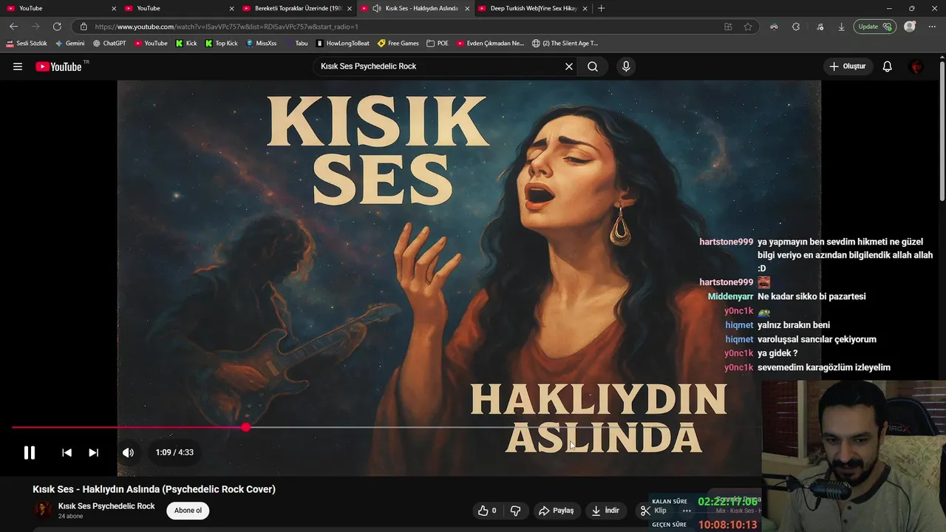Pause the video

(x=30, y=452)
